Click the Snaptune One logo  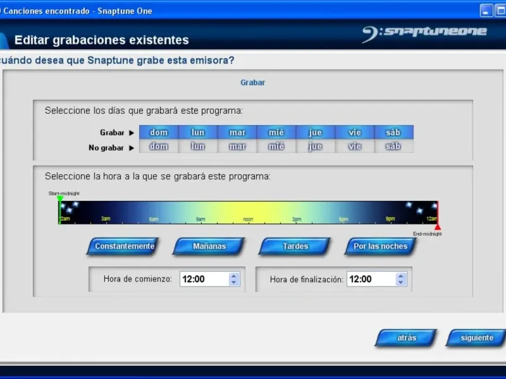click(424, 33)
